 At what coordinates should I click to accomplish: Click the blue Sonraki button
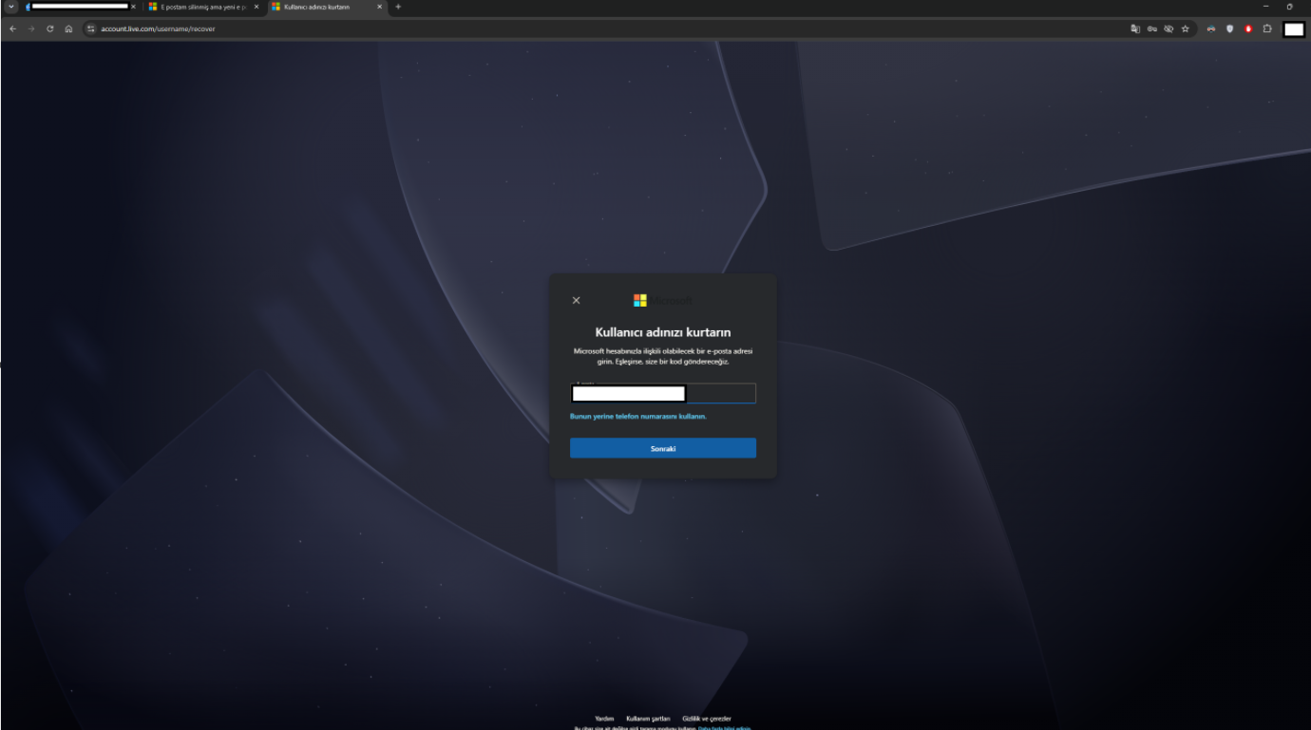click(663, 448)
